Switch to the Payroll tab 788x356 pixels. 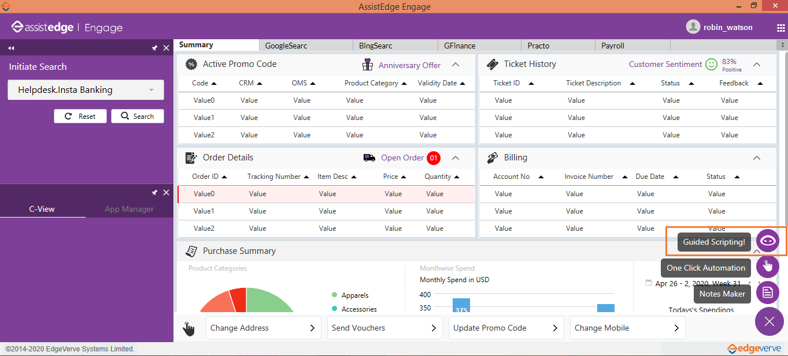[x=632, y=46]
